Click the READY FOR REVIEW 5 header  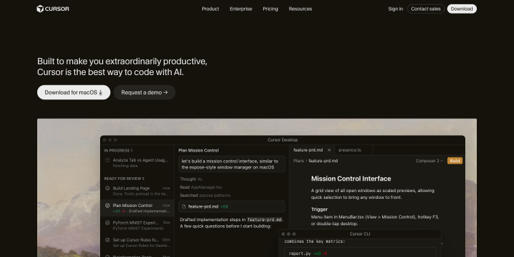pos(124,179)
